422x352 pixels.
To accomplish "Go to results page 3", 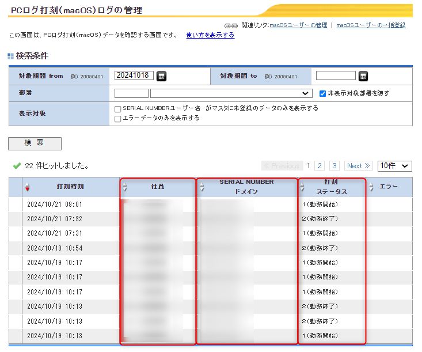I will click(334, 166).
